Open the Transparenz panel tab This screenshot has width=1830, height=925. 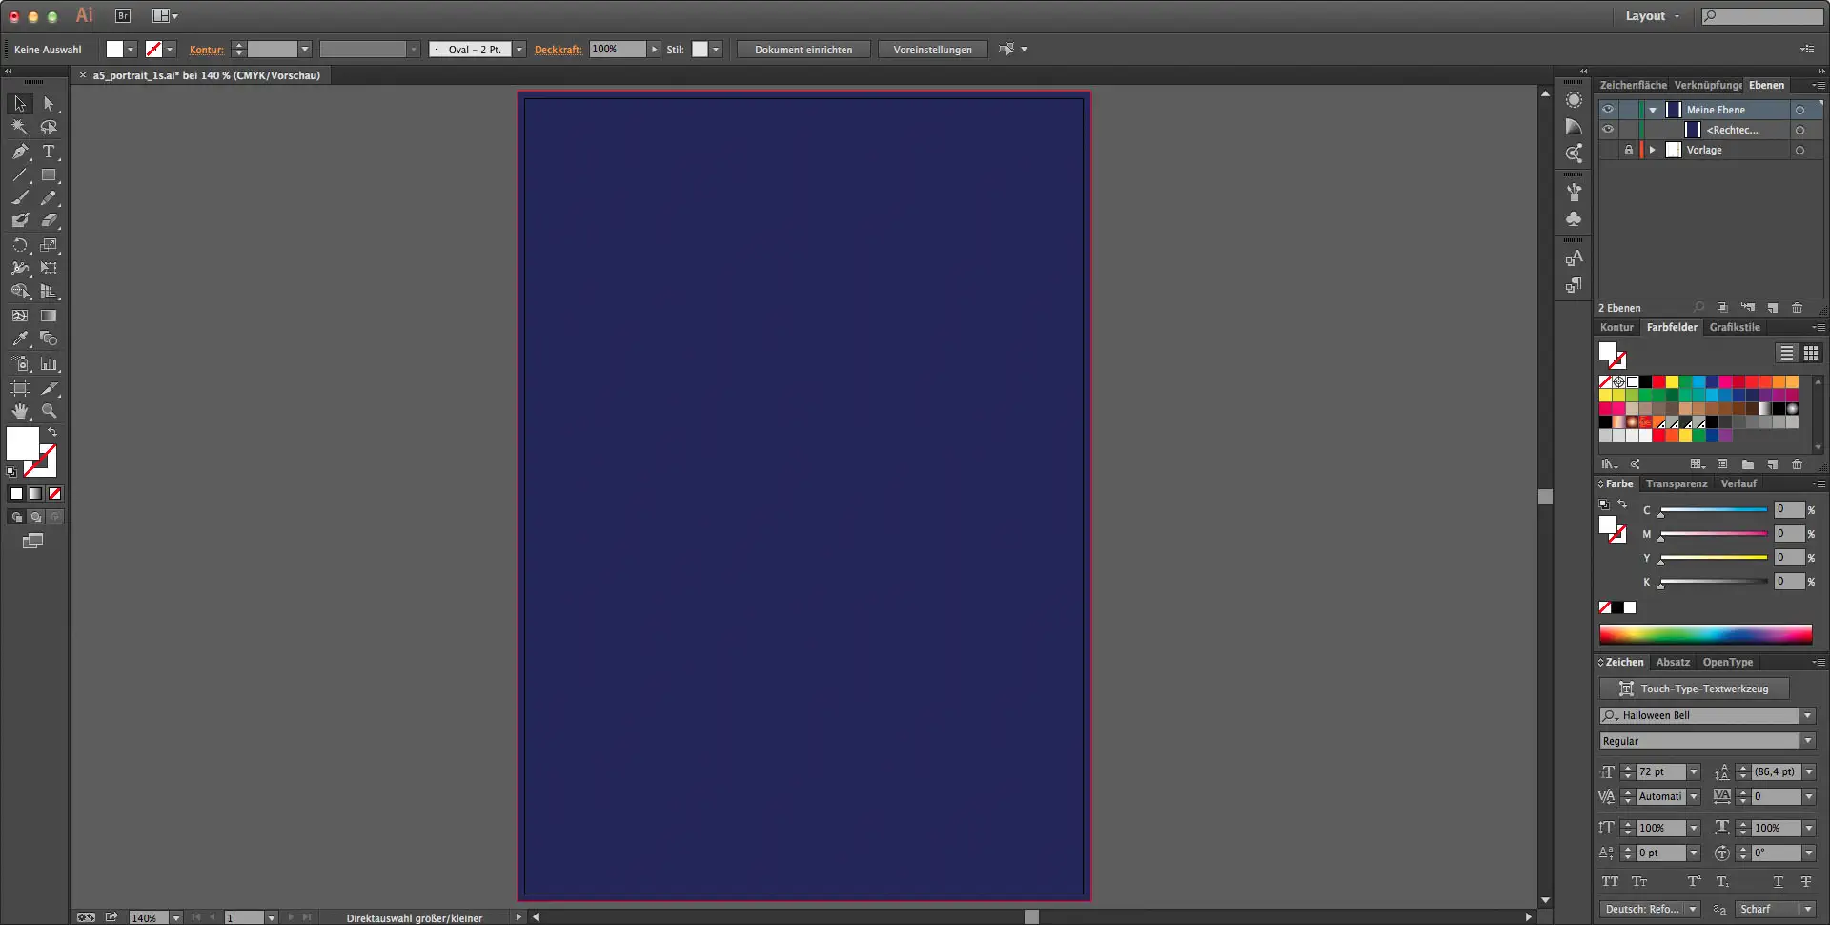[1676, 483]
